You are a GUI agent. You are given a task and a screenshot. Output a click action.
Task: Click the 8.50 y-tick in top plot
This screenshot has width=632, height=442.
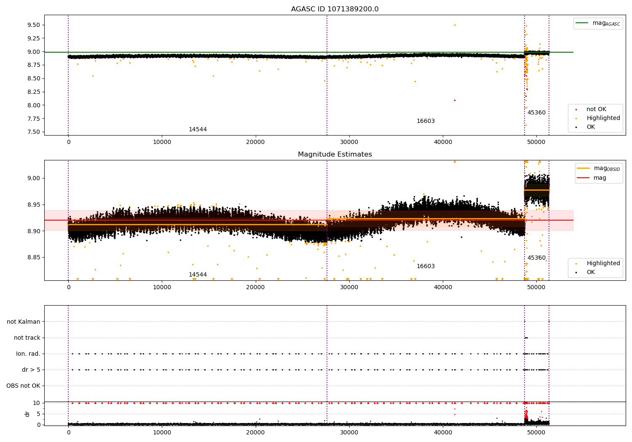(x=34, y=79)
